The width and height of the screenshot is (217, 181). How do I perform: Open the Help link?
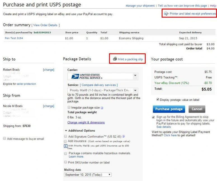(213, 6)
